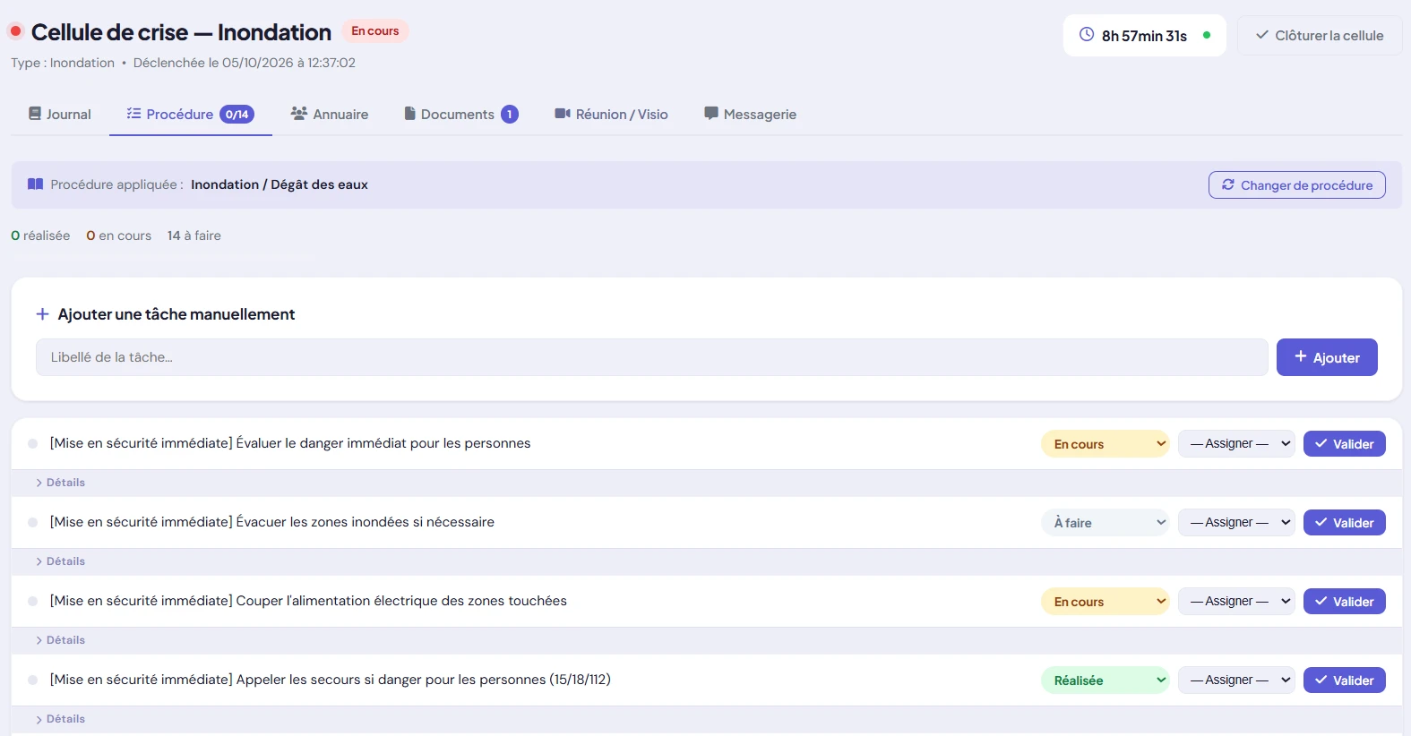Toggle the circle marker for Évaluer le danger immédiat
1411x736 pixels.
[33, 443]
